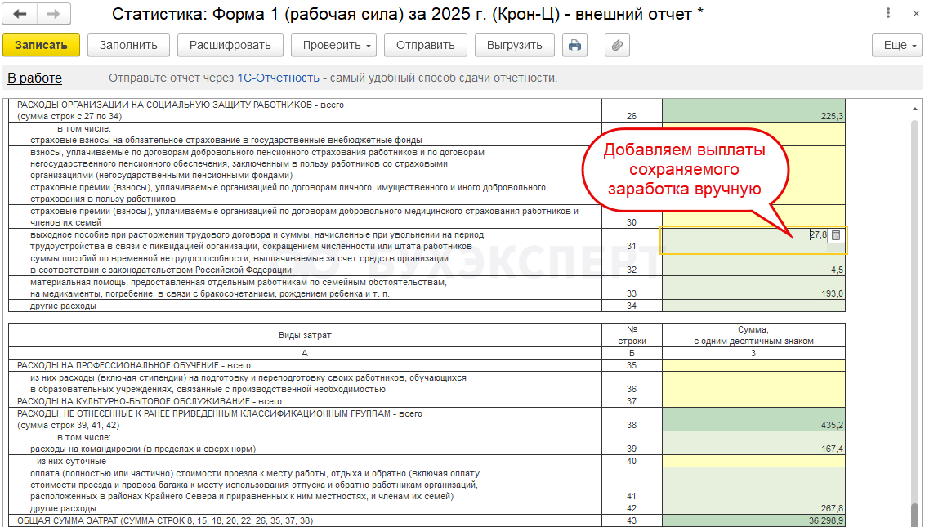Click the Отправить button
925x527 pixels.
click(x=426, y=46)
